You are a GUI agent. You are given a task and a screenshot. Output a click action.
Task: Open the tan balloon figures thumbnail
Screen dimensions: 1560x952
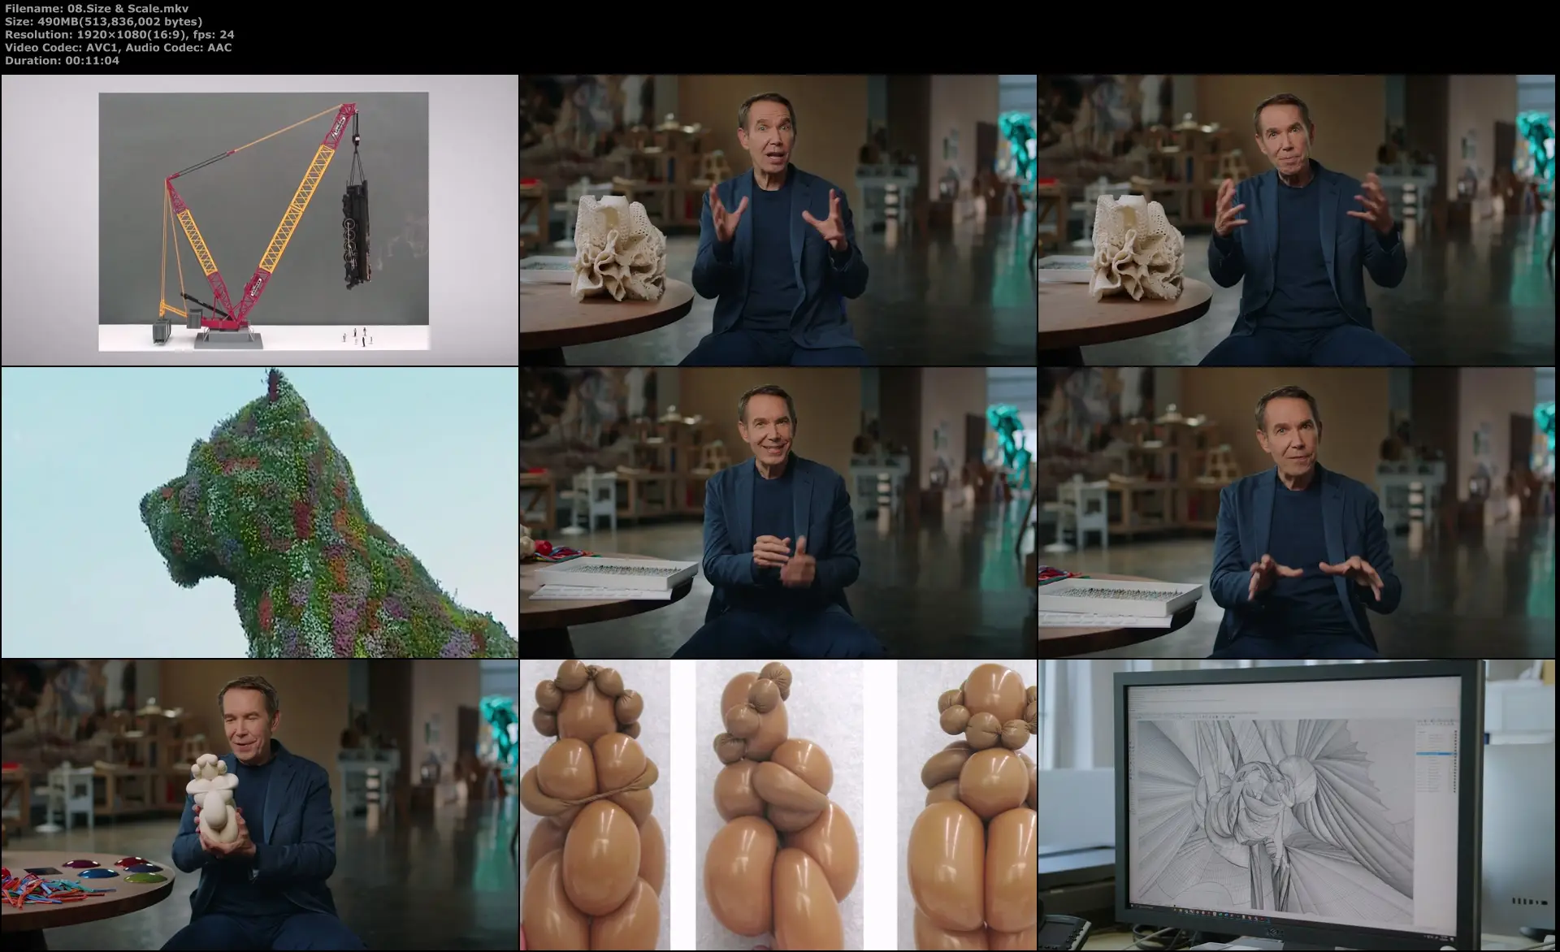pyautogui.click(x=778, y=804)
